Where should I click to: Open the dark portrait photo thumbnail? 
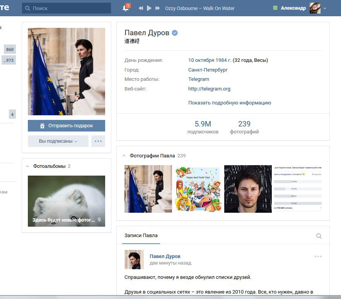[x=248, y=189]
